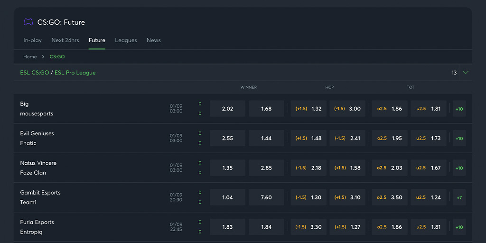Show +10 more markets for Big vs mousesports

coord(459,109)
